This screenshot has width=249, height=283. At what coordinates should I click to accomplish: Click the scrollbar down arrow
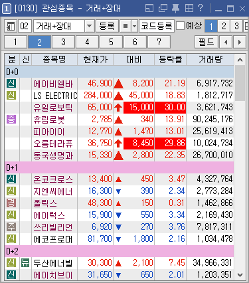click(x=240, y=275)
